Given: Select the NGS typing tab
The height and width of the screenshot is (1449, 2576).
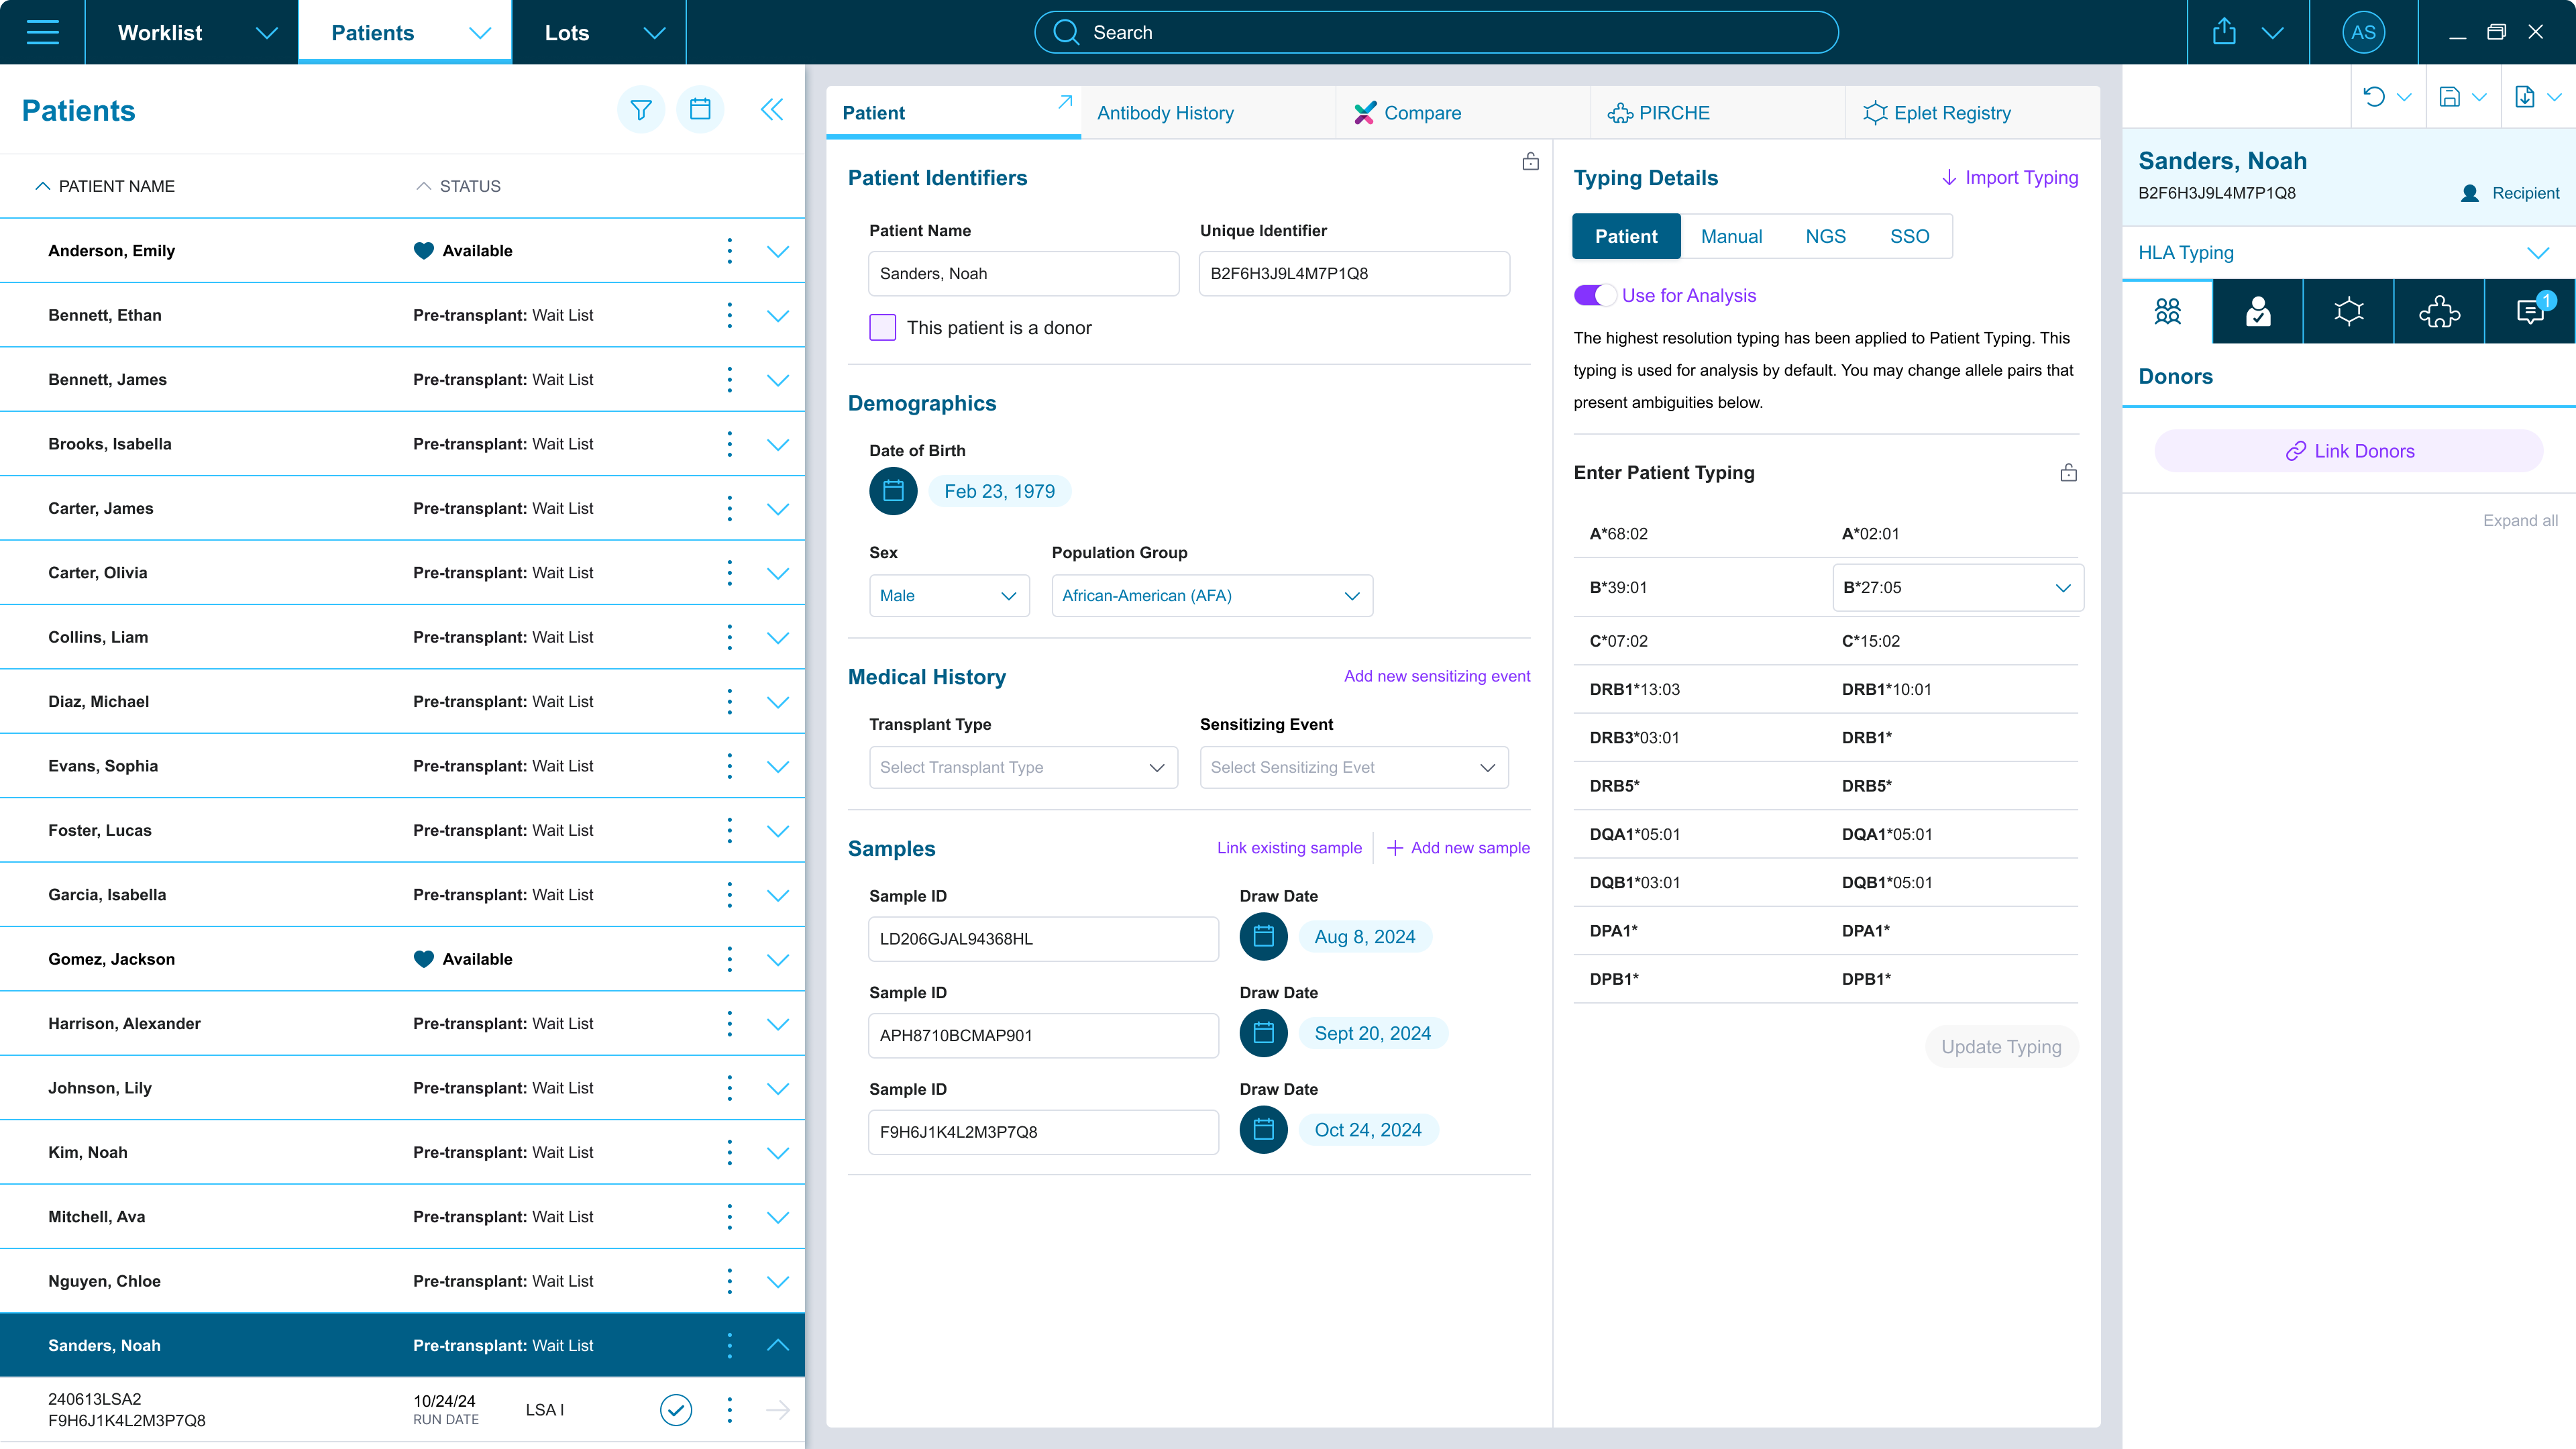Looking at the screenshot, I should coord(1825,237).
